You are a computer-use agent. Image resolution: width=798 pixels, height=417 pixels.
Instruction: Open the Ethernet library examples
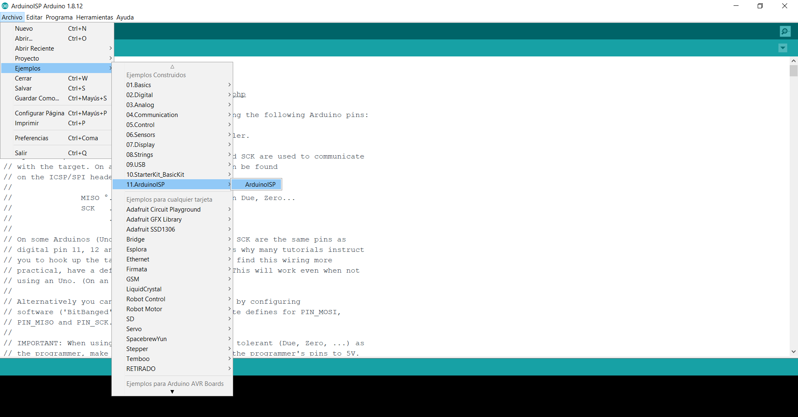click(172, 259)
